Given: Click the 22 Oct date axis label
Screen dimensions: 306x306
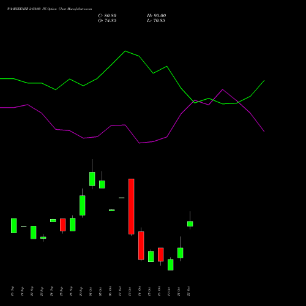Looking at the screenshot, I should [188, 291].
